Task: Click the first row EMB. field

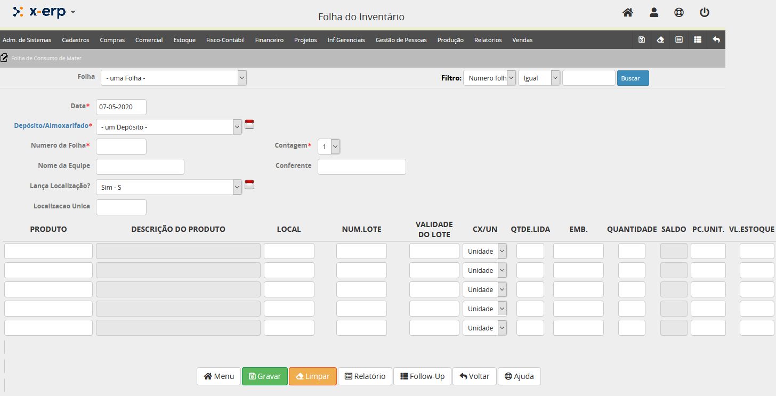Action: [578, 251]
